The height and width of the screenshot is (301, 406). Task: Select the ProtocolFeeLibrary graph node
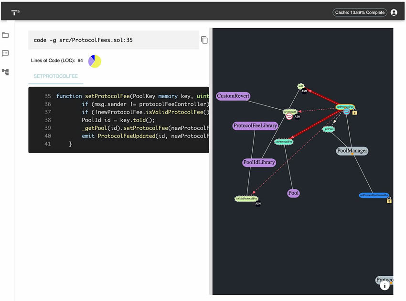tap(255, 126)
